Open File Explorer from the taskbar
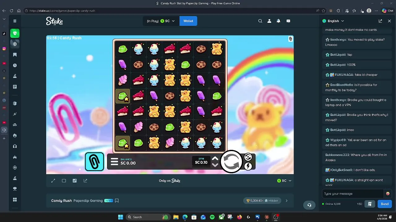The image size is (396, 222). coord(176,217)
